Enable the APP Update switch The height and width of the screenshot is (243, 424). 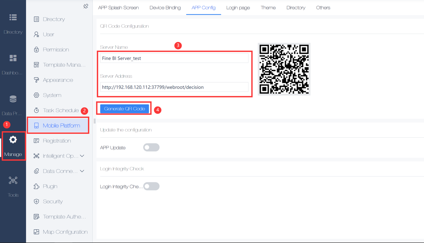coord(151,147)
